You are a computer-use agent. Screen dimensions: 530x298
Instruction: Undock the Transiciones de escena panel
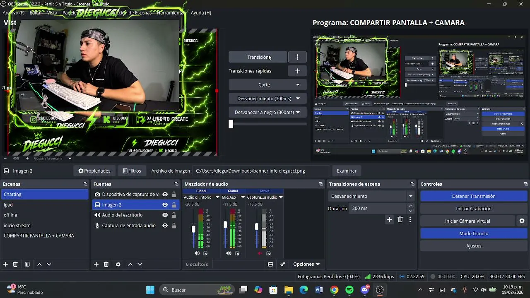click(x=412, y=184)
